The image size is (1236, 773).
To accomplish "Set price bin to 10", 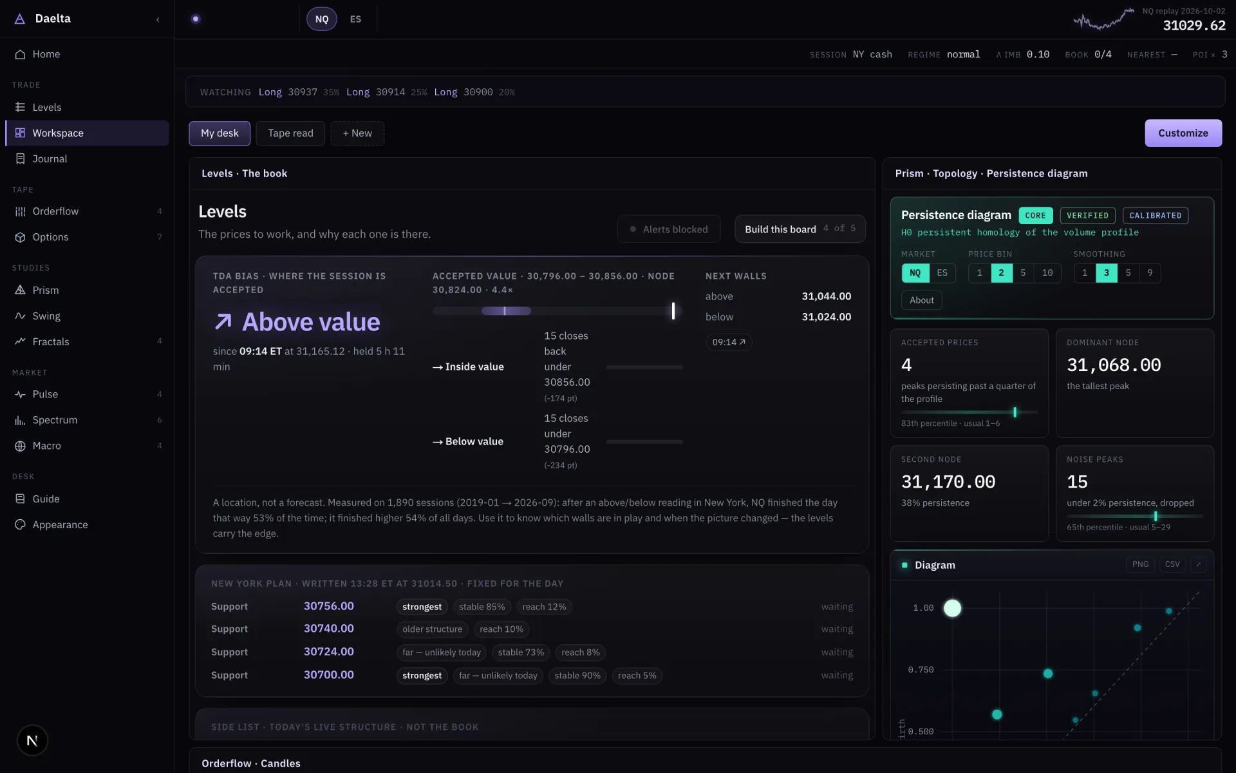I will (x=1047, y=272).
